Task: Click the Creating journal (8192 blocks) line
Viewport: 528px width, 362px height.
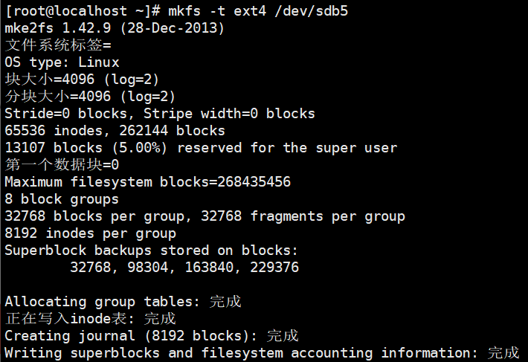Action: 151,336
